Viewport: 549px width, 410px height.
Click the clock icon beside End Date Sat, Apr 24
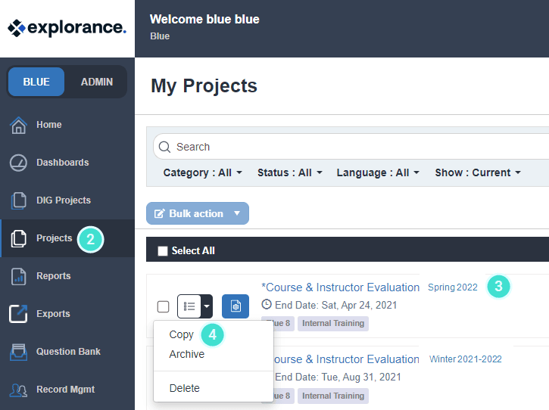[x=267, y=304]
